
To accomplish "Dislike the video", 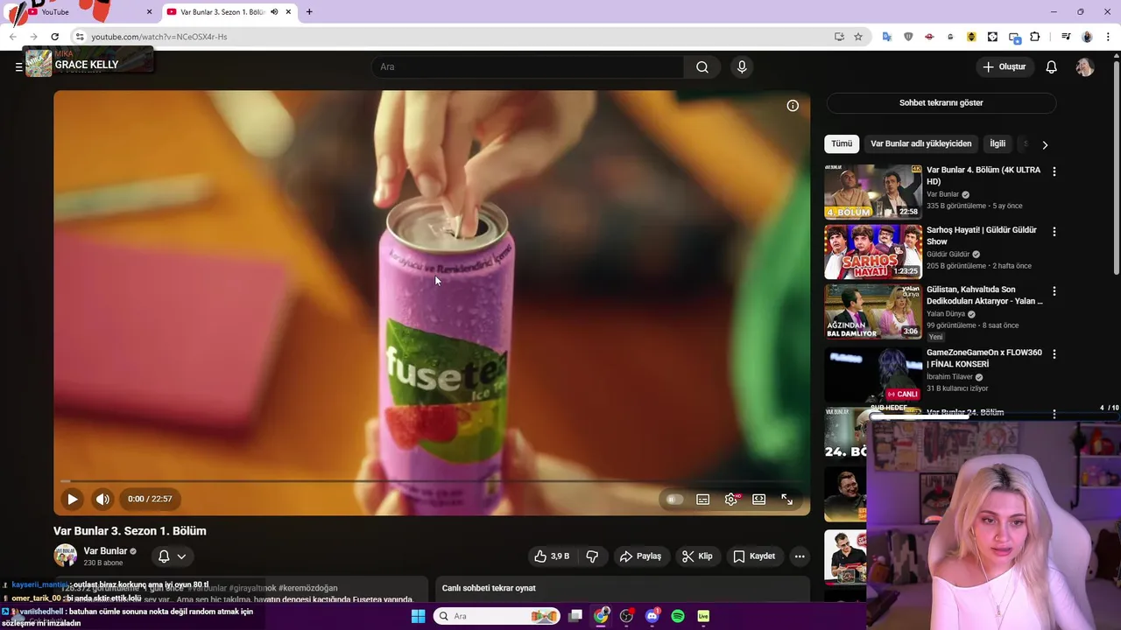I will tap(592, 556).
